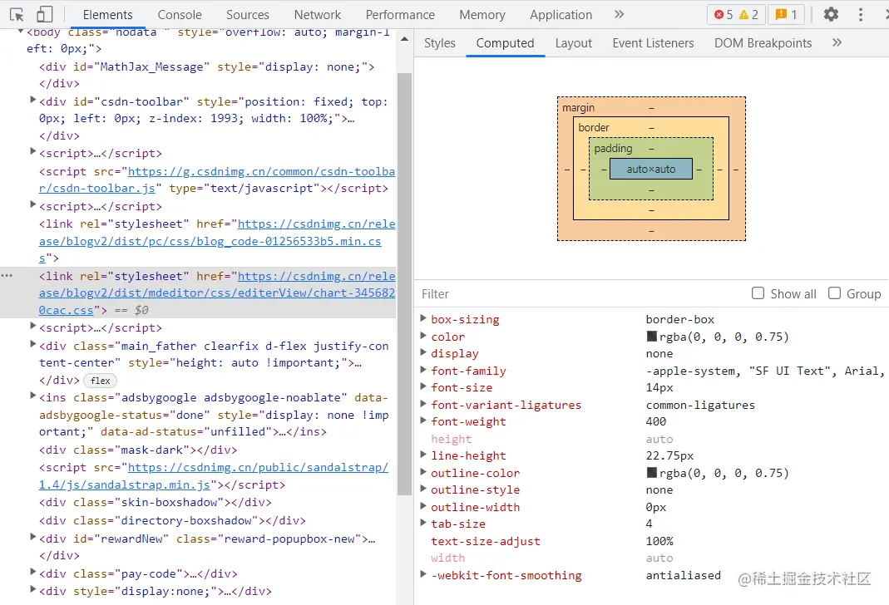The width and height of the screenshot is (889, 605).
Task: Expand the font-family property
Action: 423,369
